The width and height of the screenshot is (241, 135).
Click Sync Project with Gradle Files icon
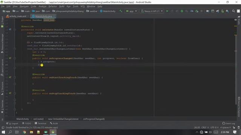[218, 11]
